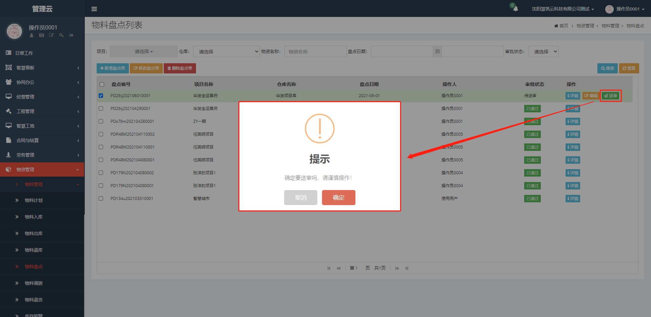Viewport: 651px width, 317px height.
Task: Click the 搜索 search button
Action: tap(607, 68)
